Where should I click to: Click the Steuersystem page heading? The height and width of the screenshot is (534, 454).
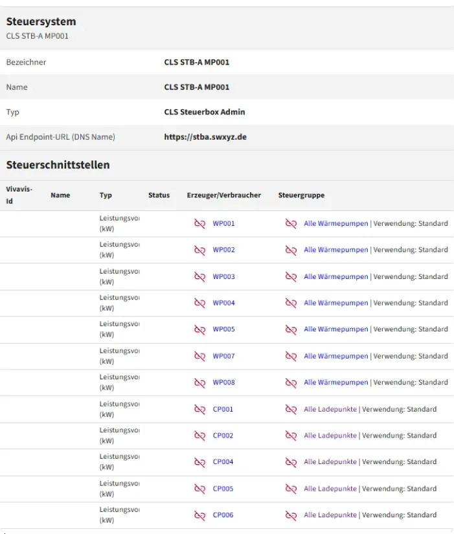[x=41, y=21]
